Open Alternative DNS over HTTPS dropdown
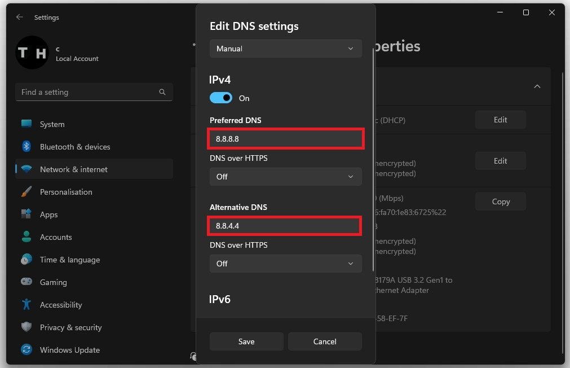 tap(285, 264)
